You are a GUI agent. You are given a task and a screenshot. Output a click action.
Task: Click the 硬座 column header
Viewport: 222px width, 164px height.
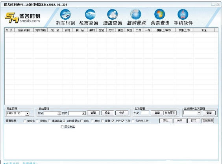[x=120, y=30]
